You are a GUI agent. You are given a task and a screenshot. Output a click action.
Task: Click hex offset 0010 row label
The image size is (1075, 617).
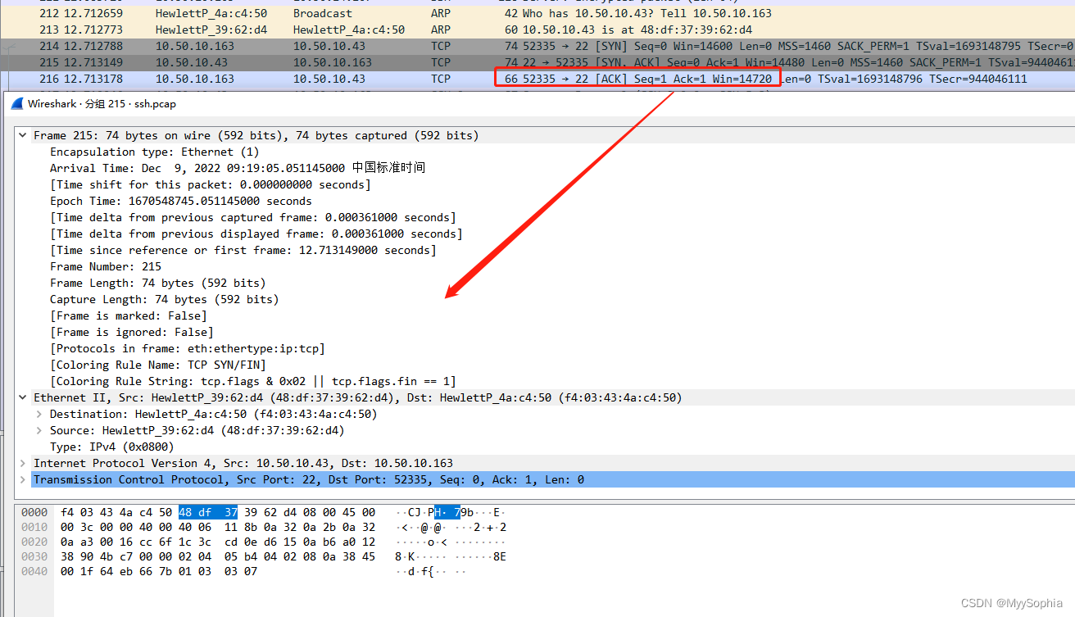click(34, 527)
